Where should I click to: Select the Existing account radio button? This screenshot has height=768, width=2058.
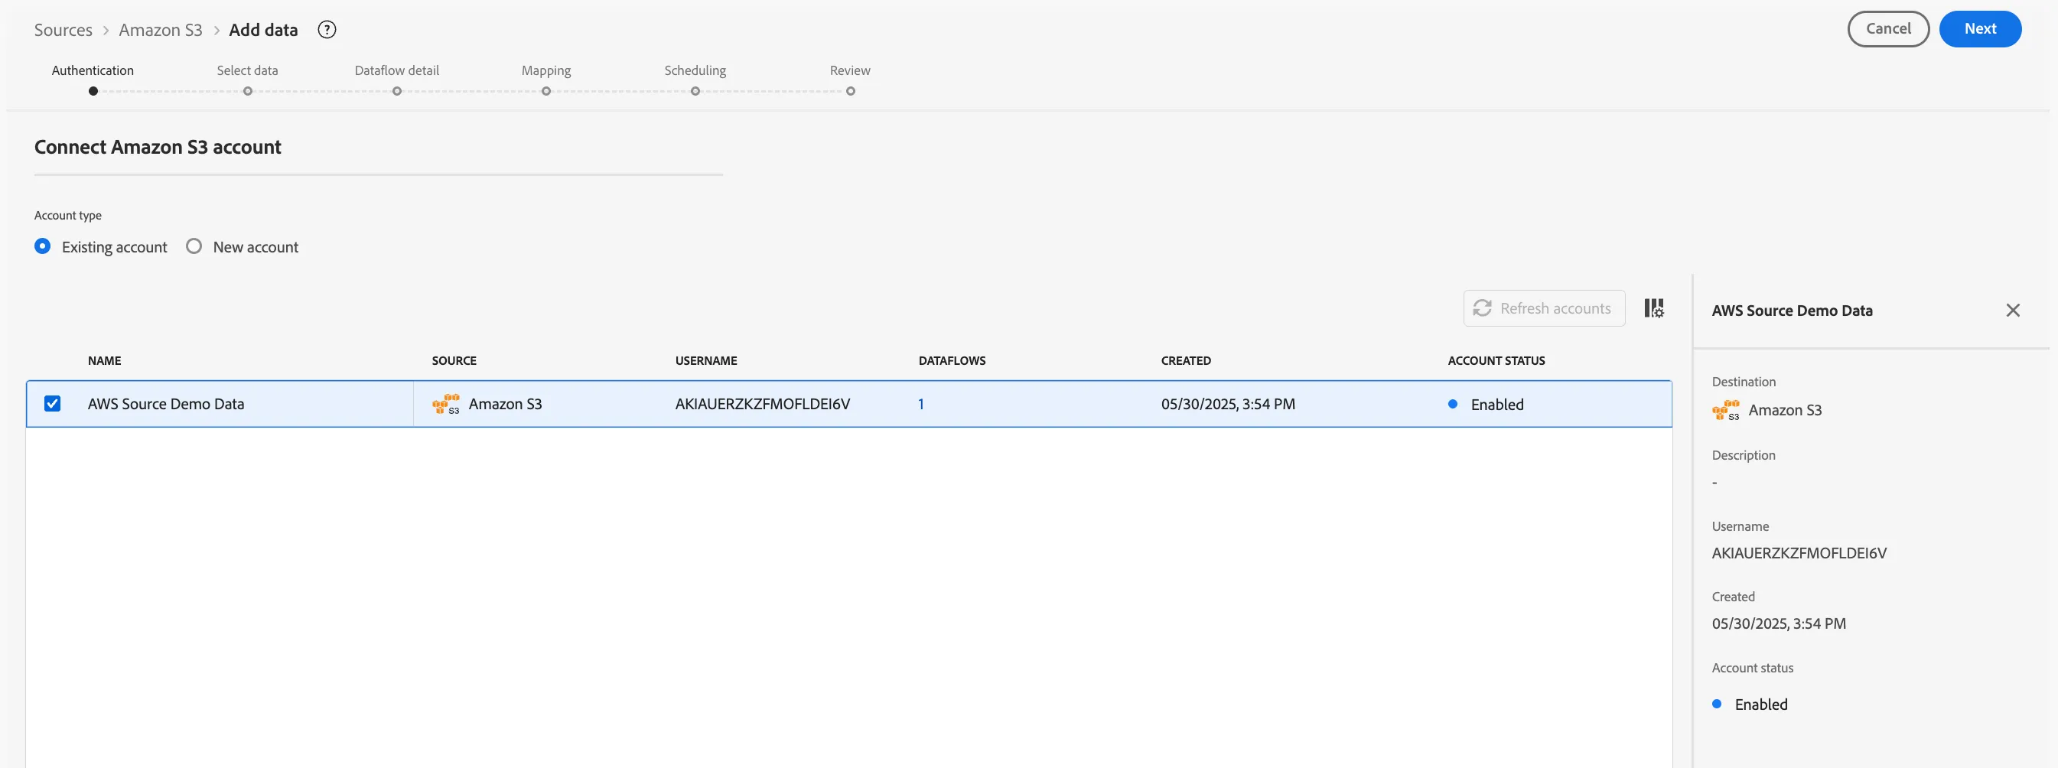tap(42, 246)
